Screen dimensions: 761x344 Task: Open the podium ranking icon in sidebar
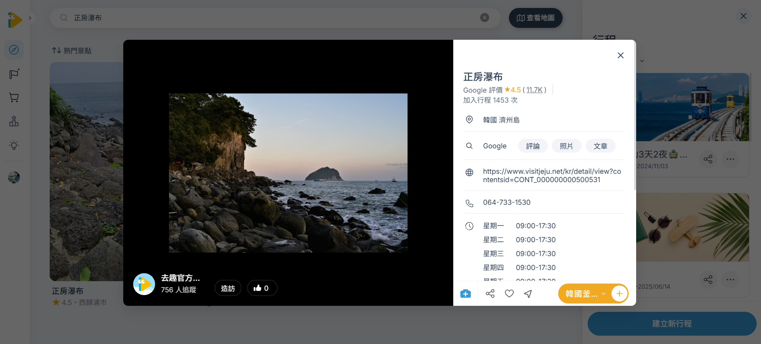pos(14,121)
